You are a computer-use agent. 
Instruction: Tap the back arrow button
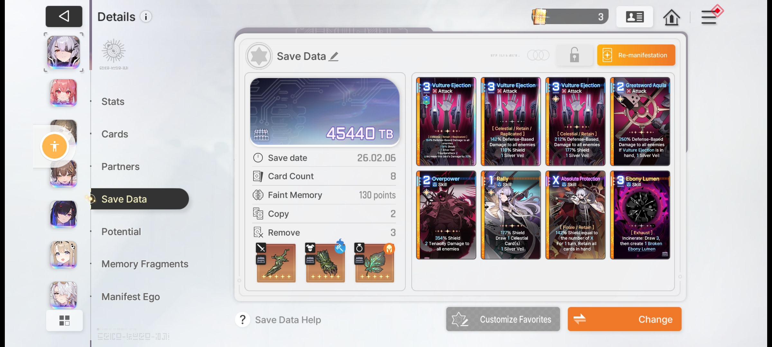pyautogui.click(x=64, y=16)
